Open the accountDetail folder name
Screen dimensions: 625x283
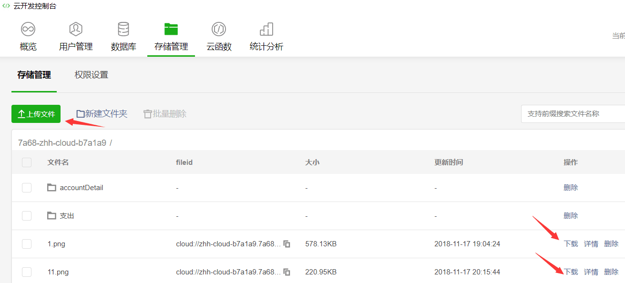[82, 188]
